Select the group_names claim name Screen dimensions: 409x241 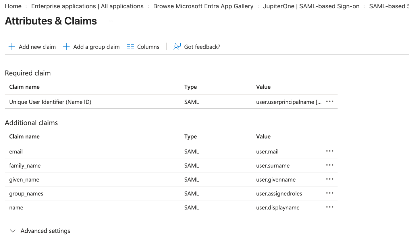pyautogui.click(x=26, y=194)
